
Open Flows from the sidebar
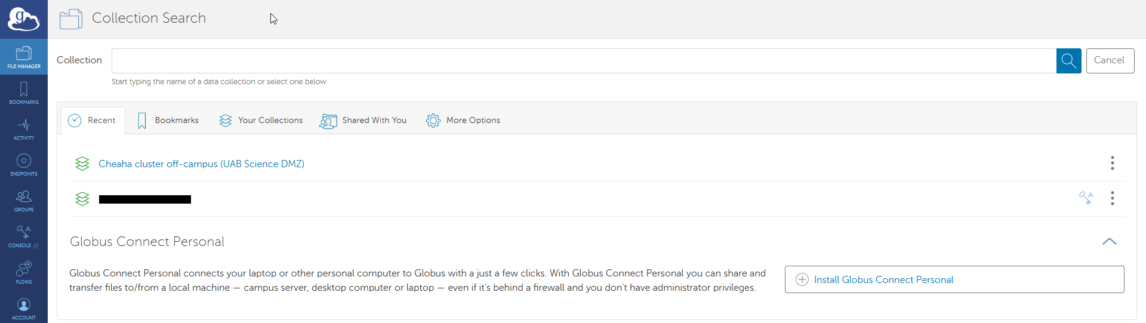24,272
